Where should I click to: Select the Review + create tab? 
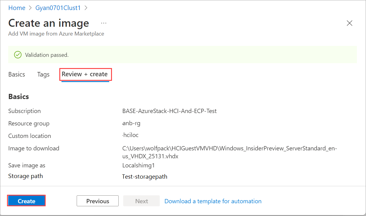85,74
